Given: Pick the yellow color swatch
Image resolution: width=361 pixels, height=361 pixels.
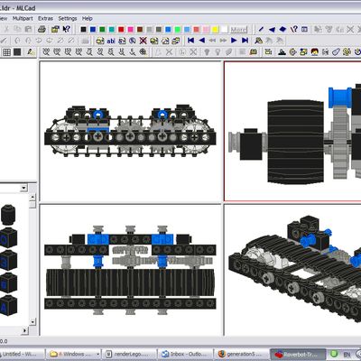Looking at the screenshot, I should (215, 30).
